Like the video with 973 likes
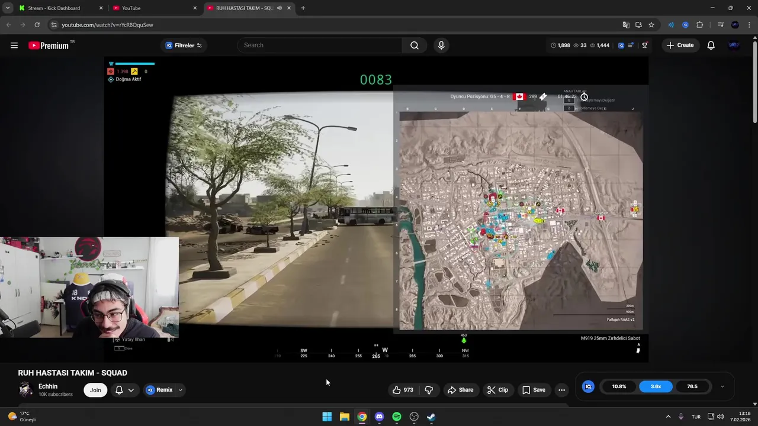 coord(403,390)
